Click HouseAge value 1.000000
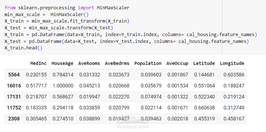This screenshot has width=266, height=132. 63,86
